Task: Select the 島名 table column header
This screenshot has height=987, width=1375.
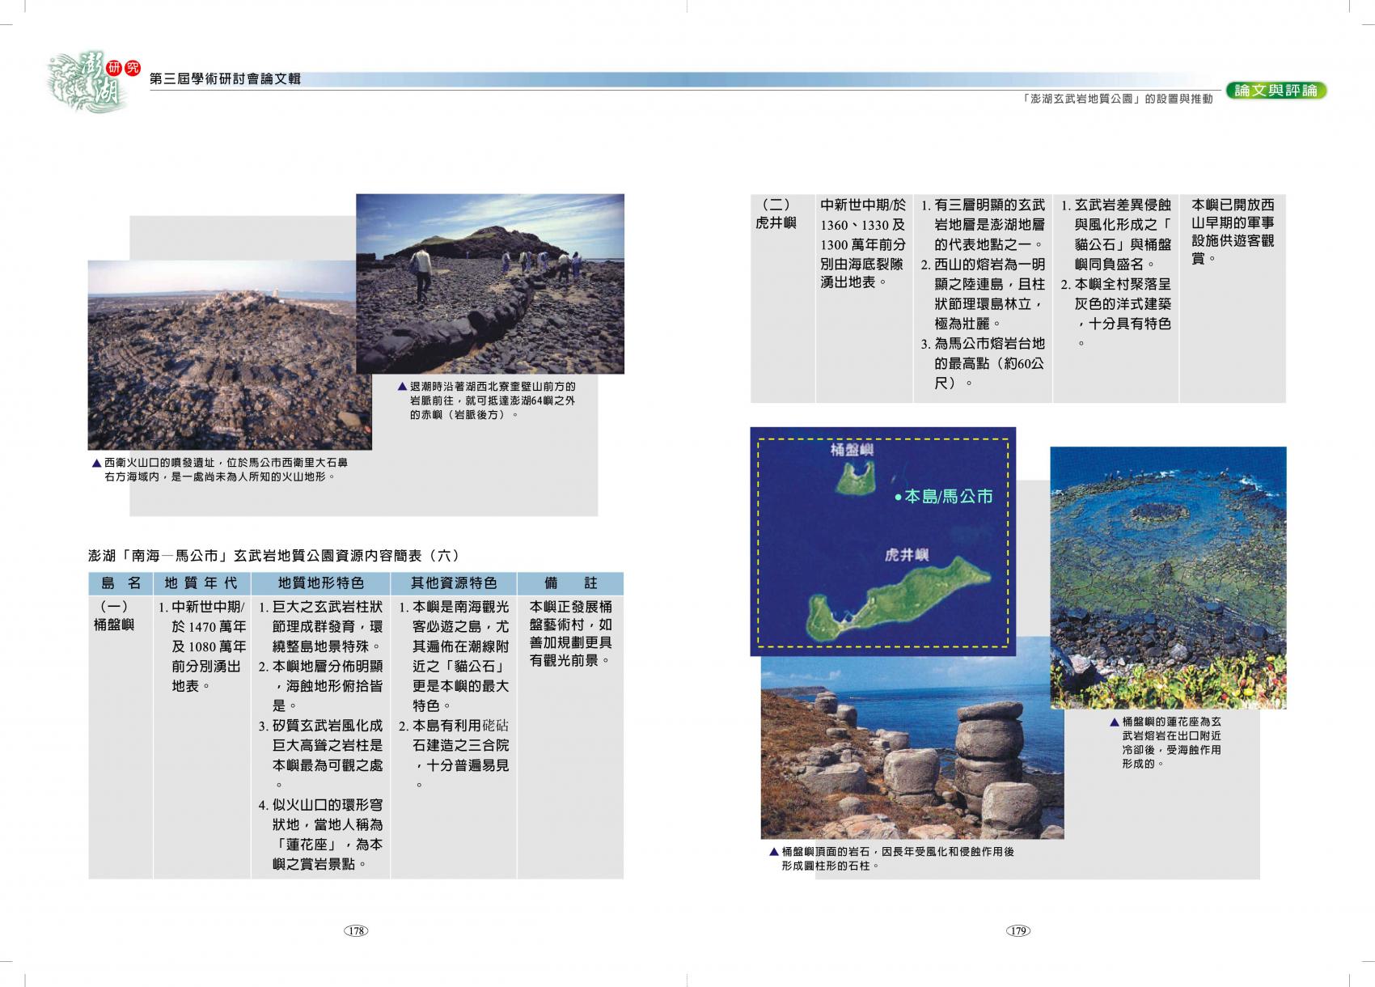Action: 121,583
